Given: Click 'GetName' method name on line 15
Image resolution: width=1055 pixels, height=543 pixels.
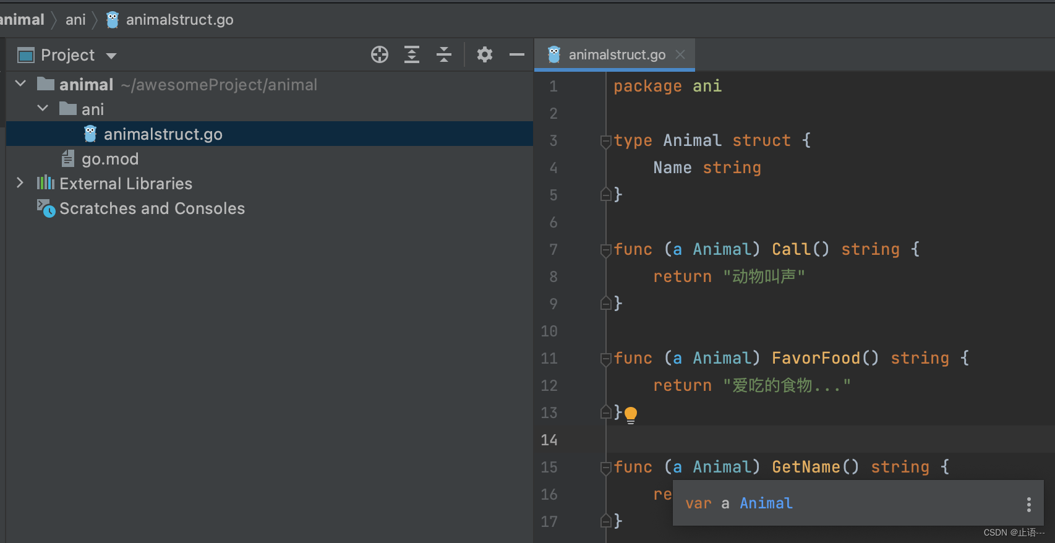Looking at the screenshot, I should 806,467.
